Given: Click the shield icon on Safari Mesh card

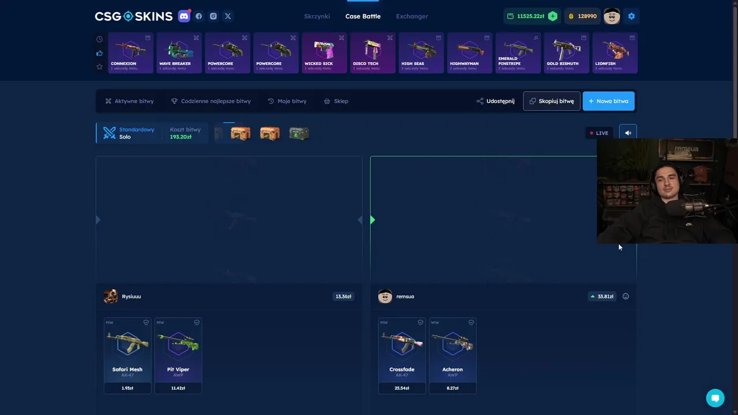Looking at the screenshot, I should tap(146, 323).
